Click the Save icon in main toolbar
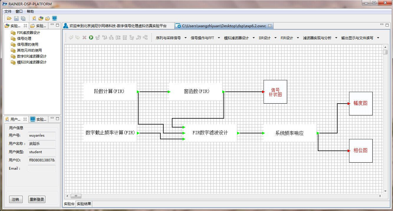393x211 pixels. (x=17, y=18)
